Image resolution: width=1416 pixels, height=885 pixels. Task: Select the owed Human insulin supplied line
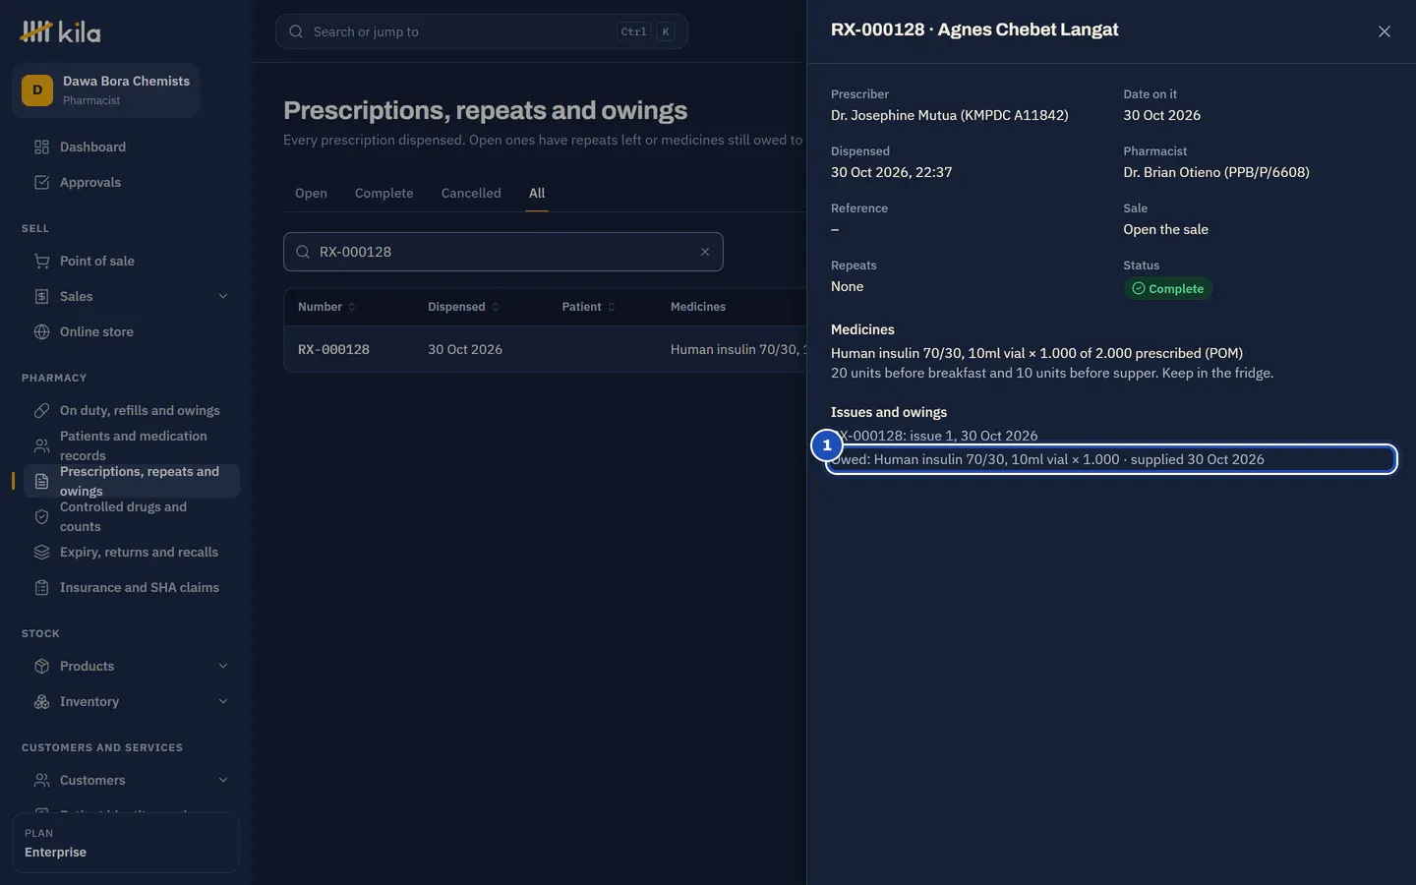tap(1111, 459)
